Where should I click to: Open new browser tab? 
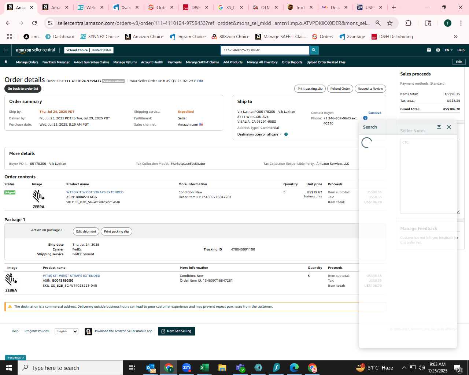click(394, 7)
